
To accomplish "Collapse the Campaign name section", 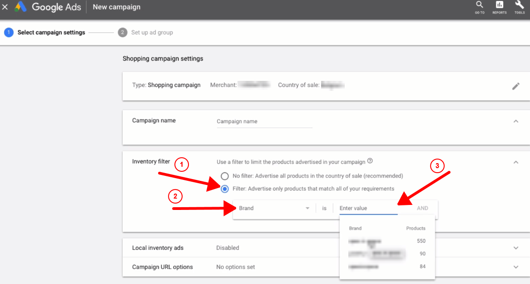I will tap(515, 121).
